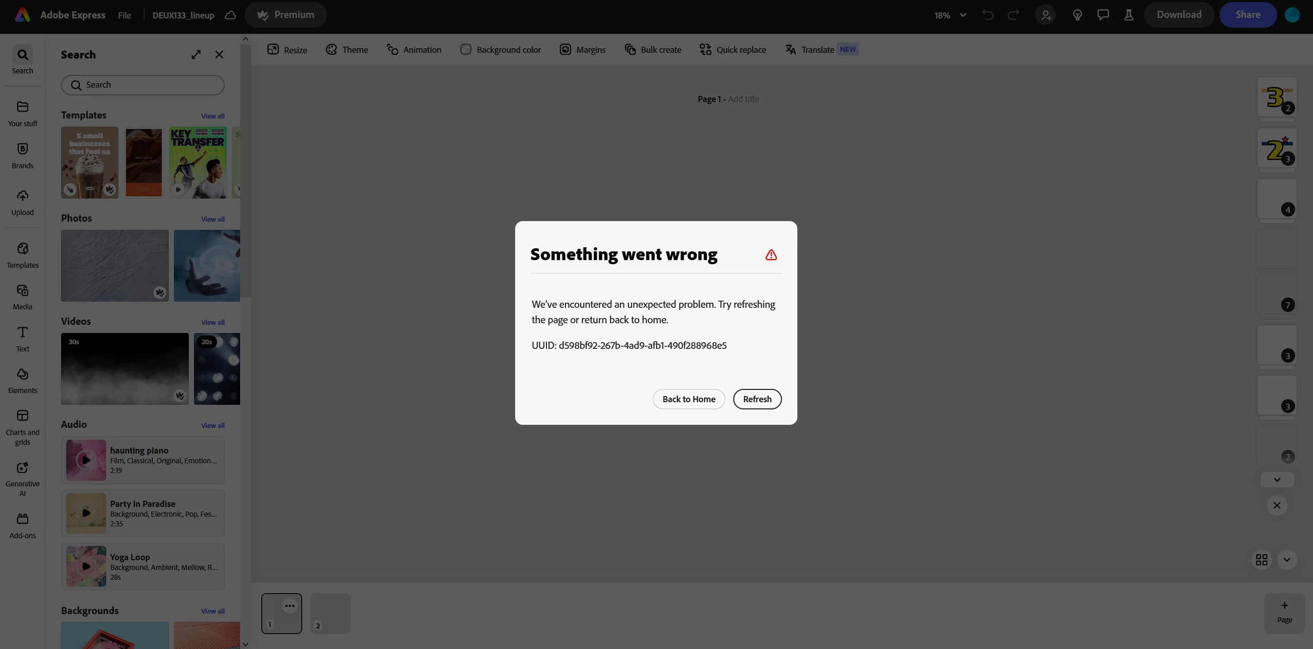This screenshot has height=649, width=1313.
Task: Open the File menu
Action: point(124,15)
